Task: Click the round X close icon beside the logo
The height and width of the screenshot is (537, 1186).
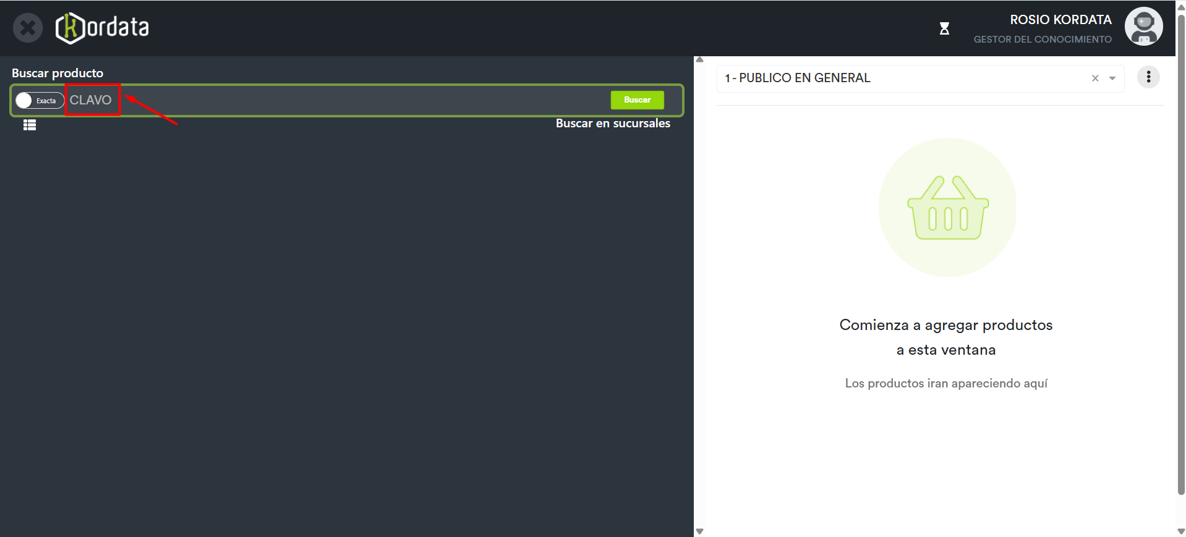Action: pyautogui.click(x=28, y=28)
